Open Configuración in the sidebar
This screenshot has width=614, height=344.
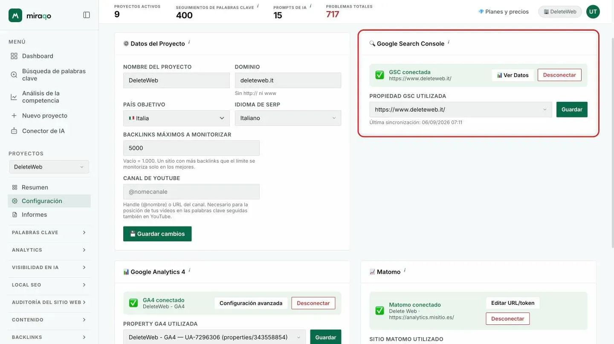[49, 201]
